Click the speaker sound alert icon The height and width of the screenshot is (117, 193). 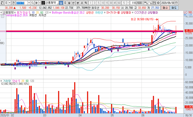(x=37, y=3)
